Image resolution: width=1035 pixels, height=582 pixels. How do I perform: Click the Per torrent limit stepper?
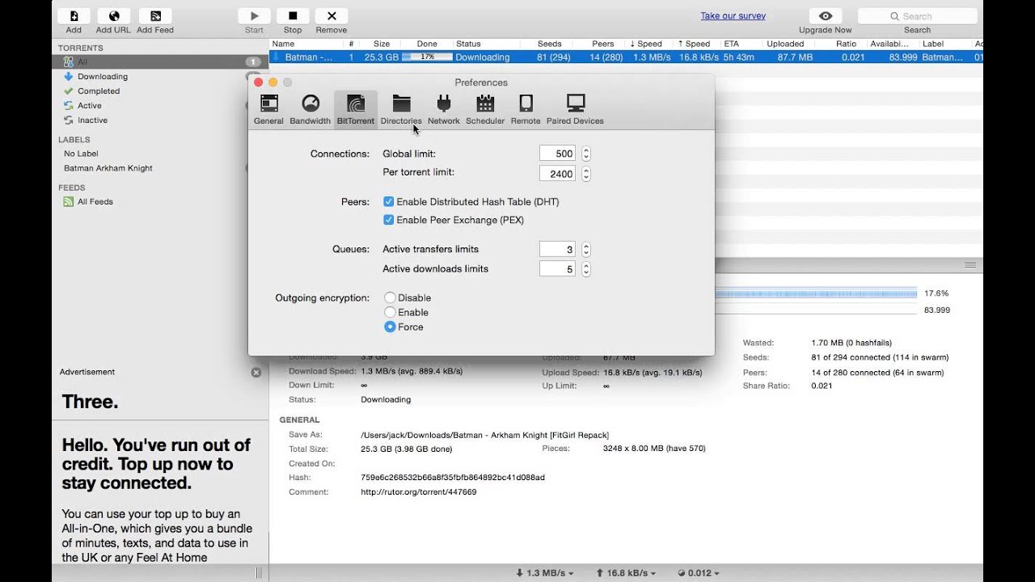pos(586,173)
